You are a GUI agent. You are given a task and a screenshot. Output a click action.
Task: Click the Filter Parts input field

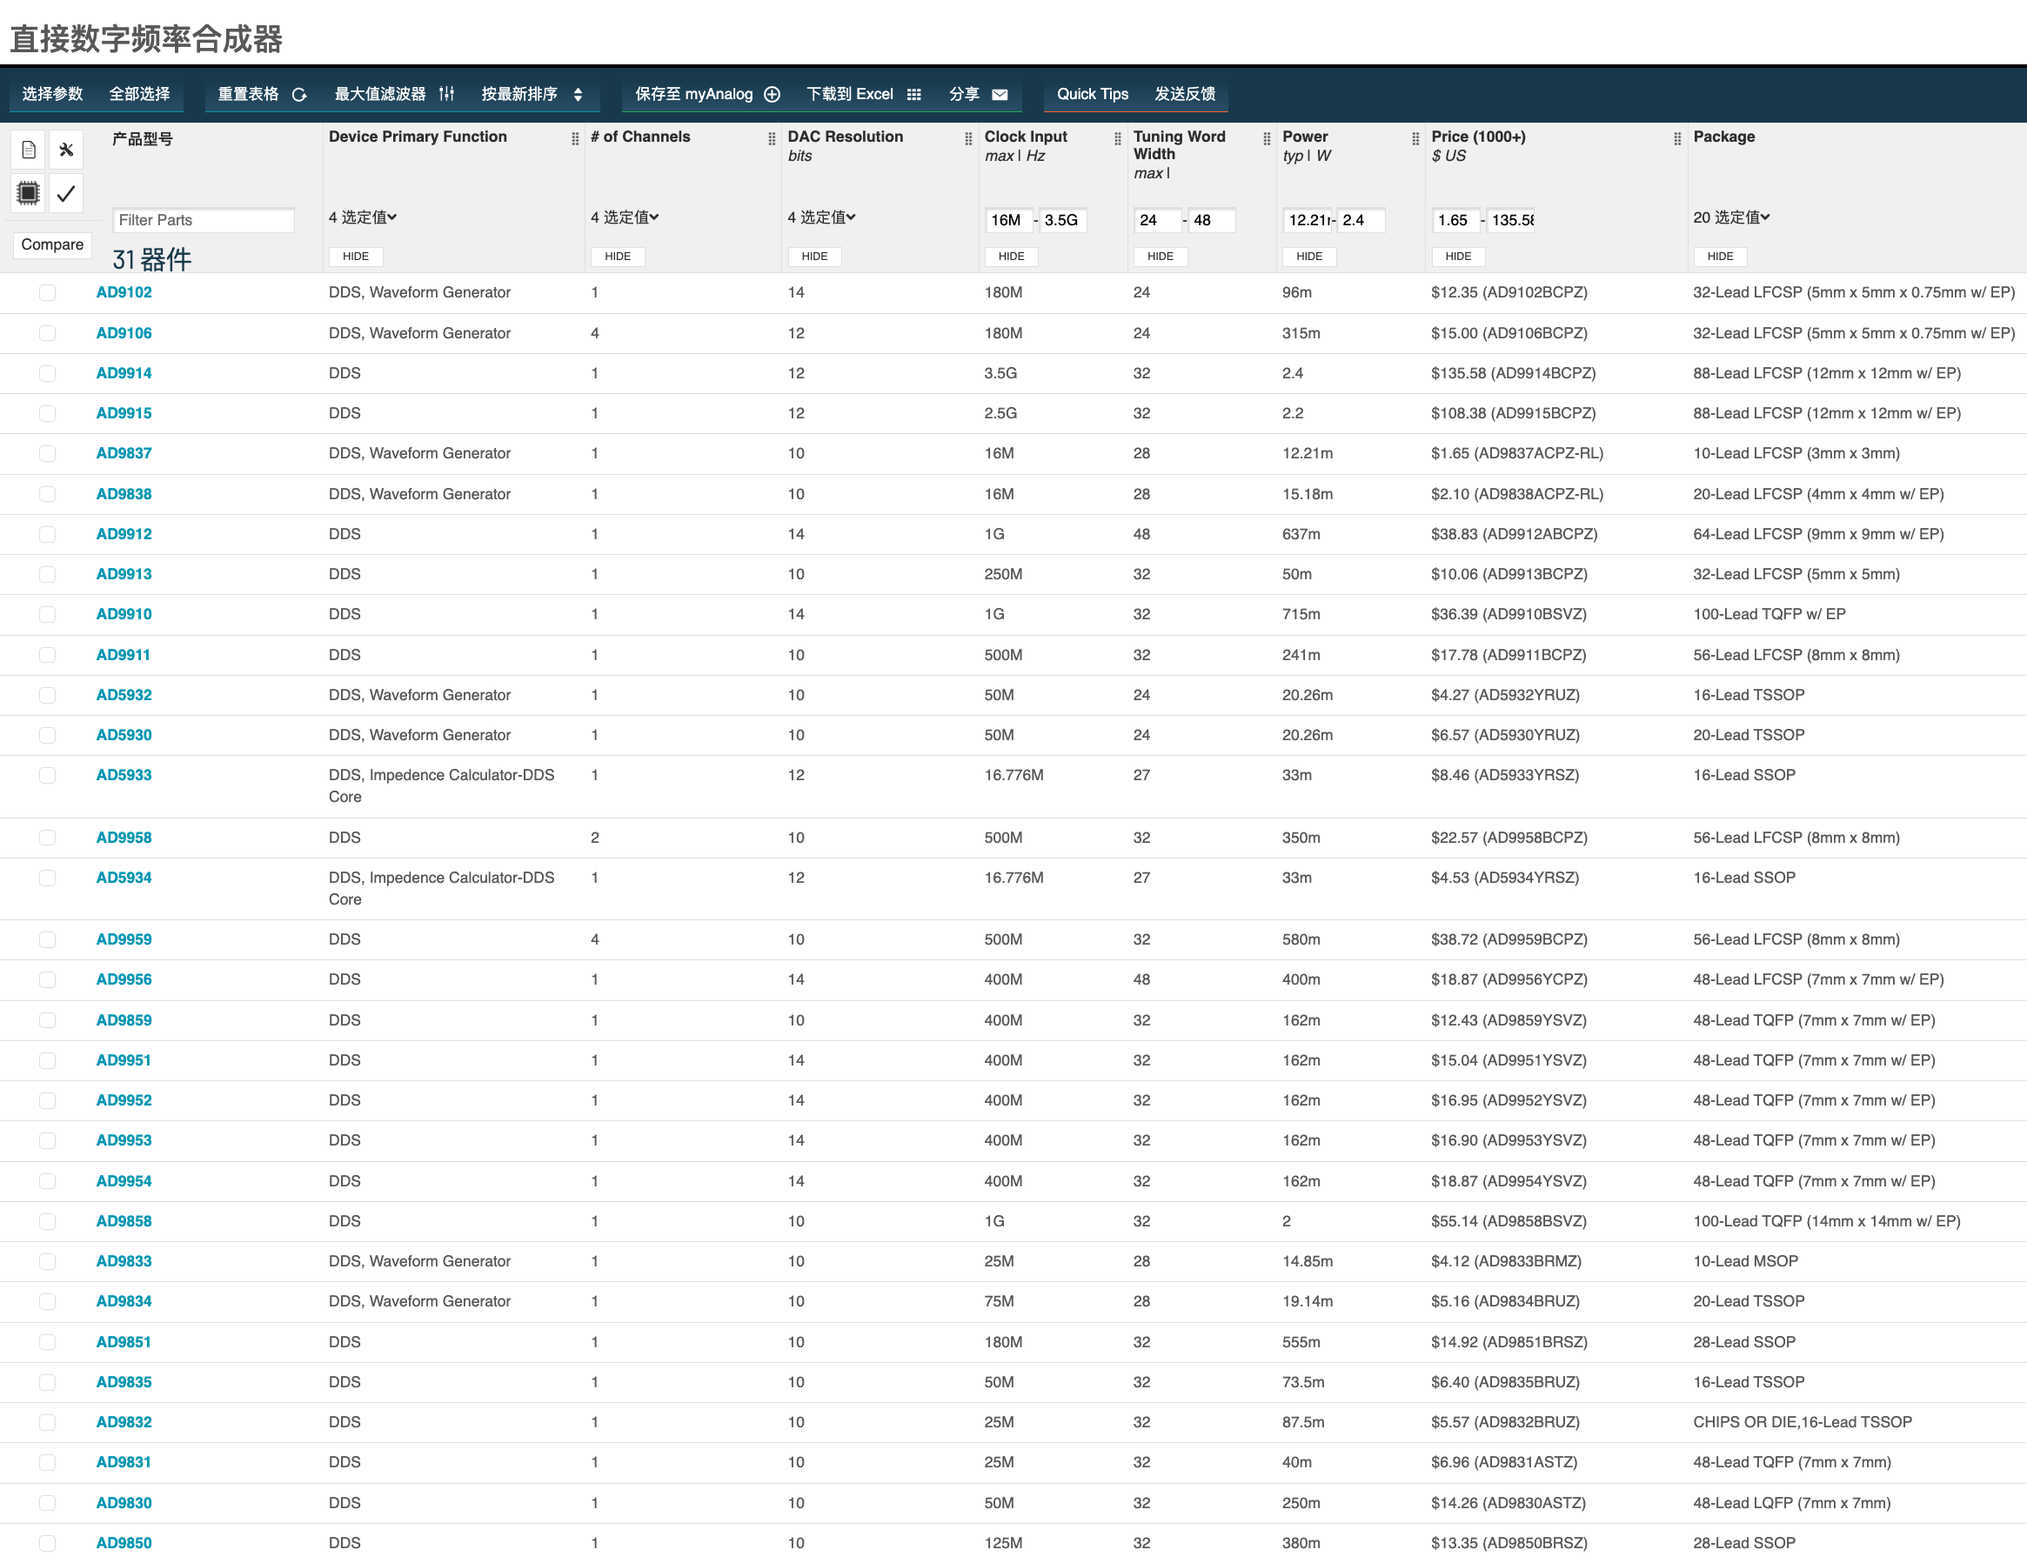(x=204, y=220)
